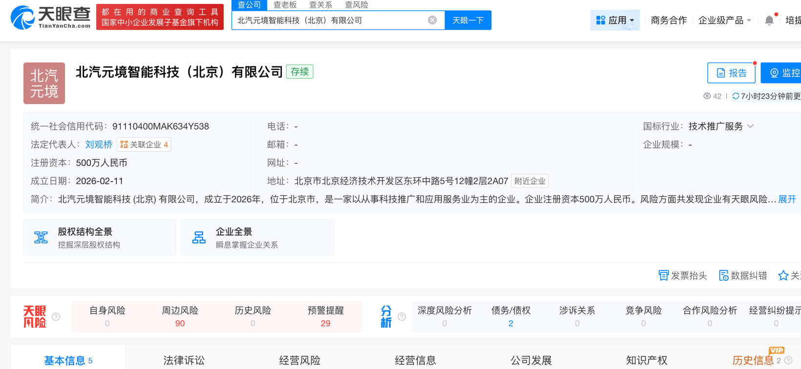This screenshot has height=369, width=801.
Task: Expand the company 简介 with 展开
Action: point(787,199)
